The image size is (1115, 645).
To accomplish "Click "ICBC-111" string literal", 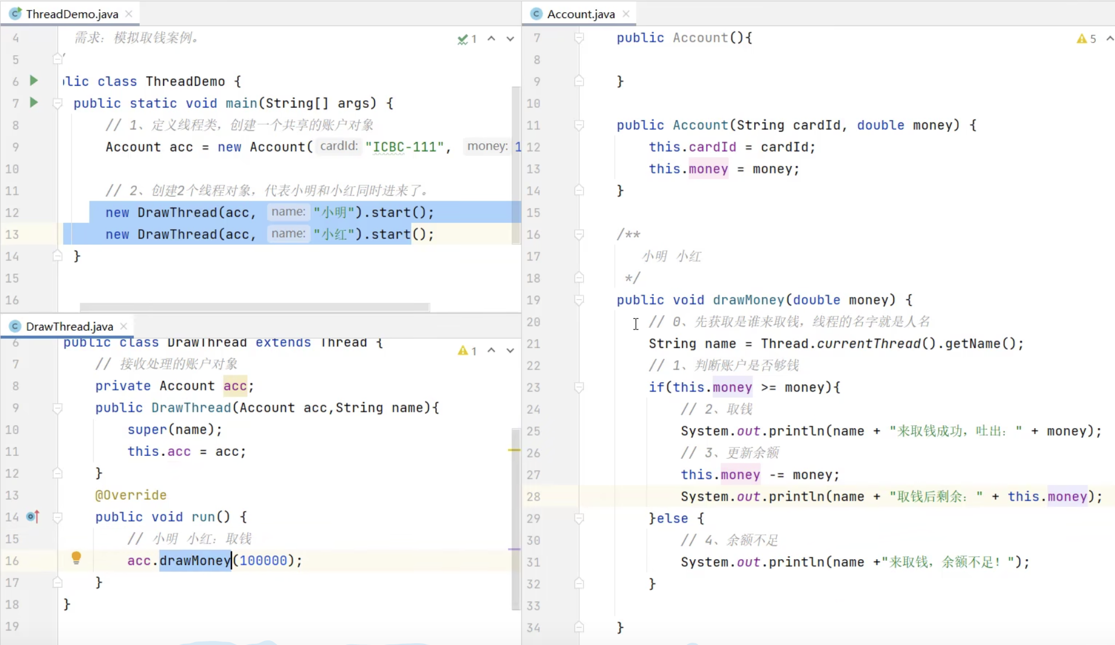I will click(x=404, y=147).
